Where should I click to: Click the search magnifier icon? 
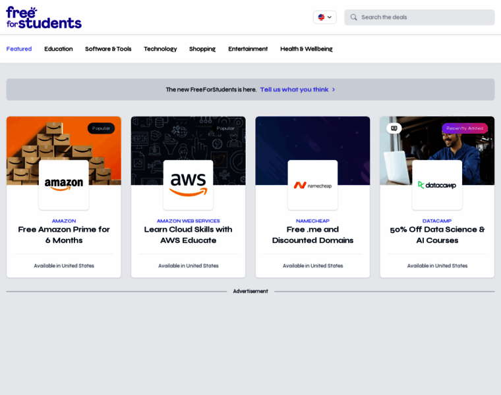353,17
